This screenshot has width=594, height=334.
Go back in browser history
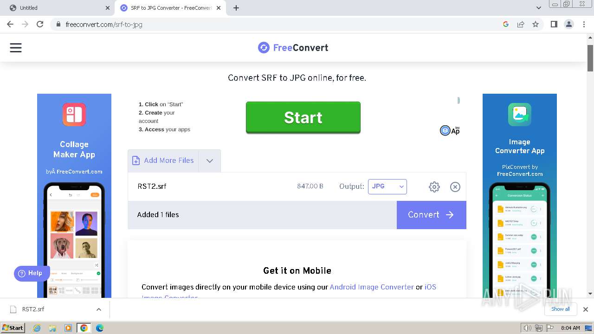pos(10,24)
